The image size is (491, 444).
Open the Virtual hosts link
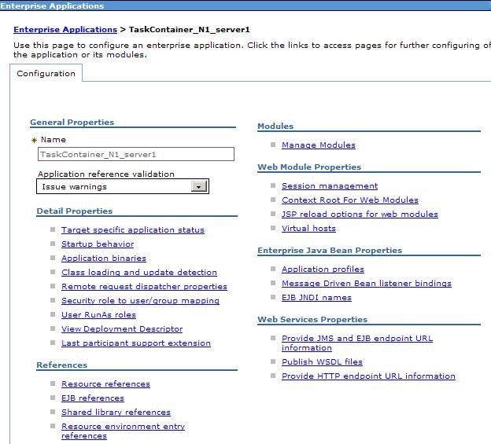[x=308, y=228]
